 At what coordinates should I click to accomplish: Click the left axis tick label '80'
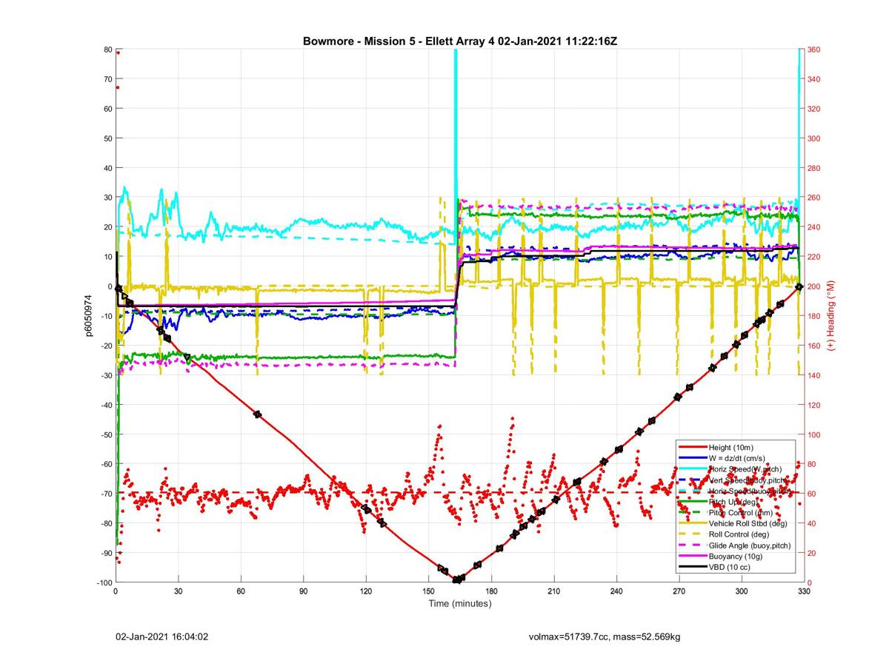(x=107, y=50)
